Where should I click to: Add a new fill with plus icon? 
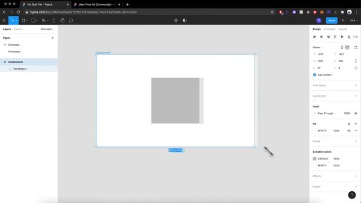[356, 124]
